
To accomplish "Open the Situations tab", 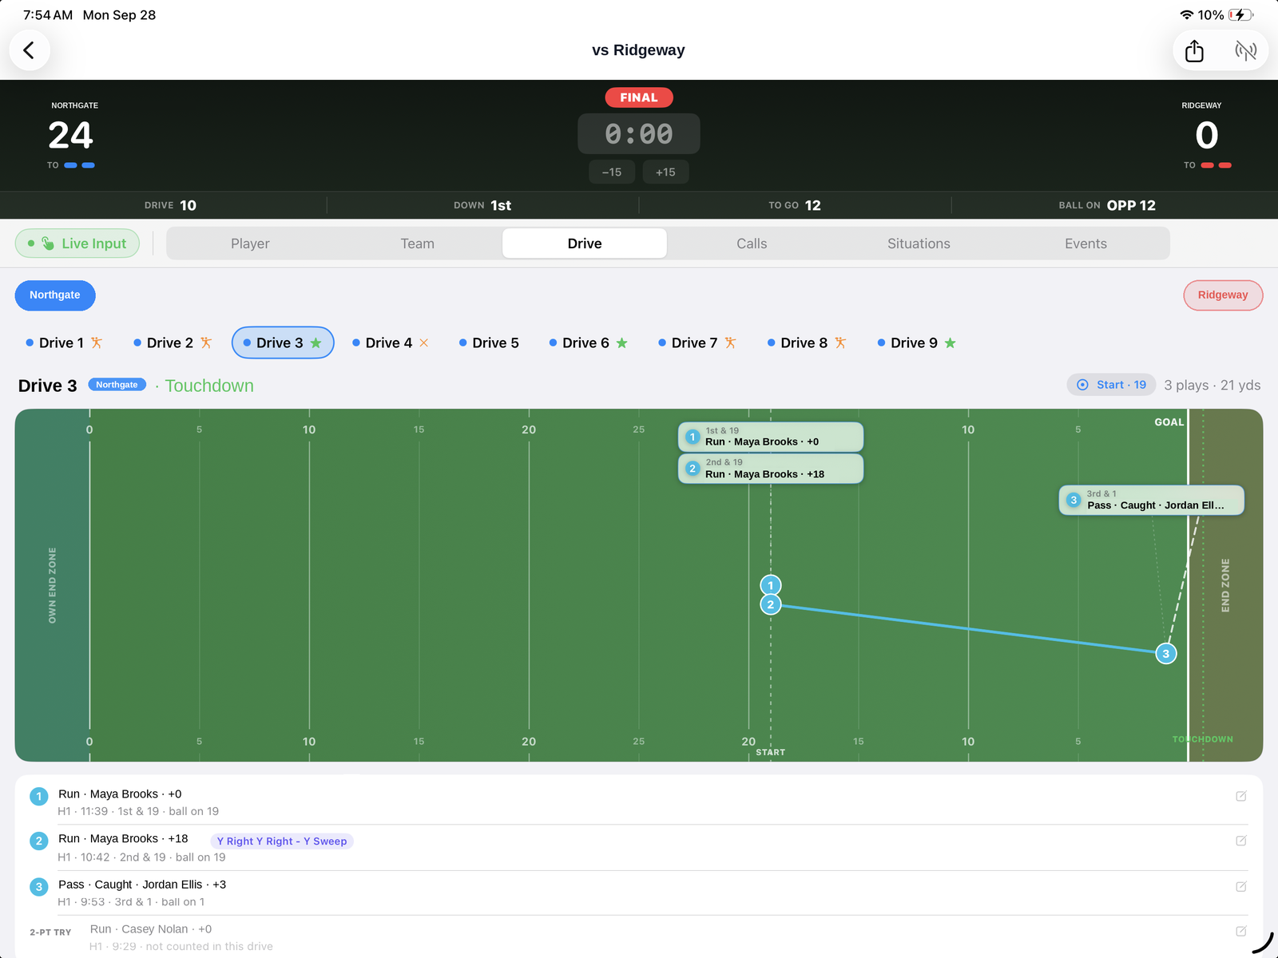I will [919, 243].
